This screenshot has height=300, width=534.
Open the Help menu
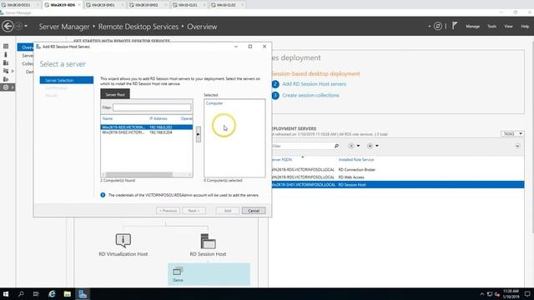525,26
